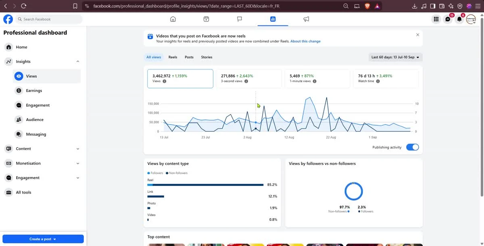Screen dimensions: 484x246
Task: Expand the Monetisation section in sidebar
Action: (78, 163)
